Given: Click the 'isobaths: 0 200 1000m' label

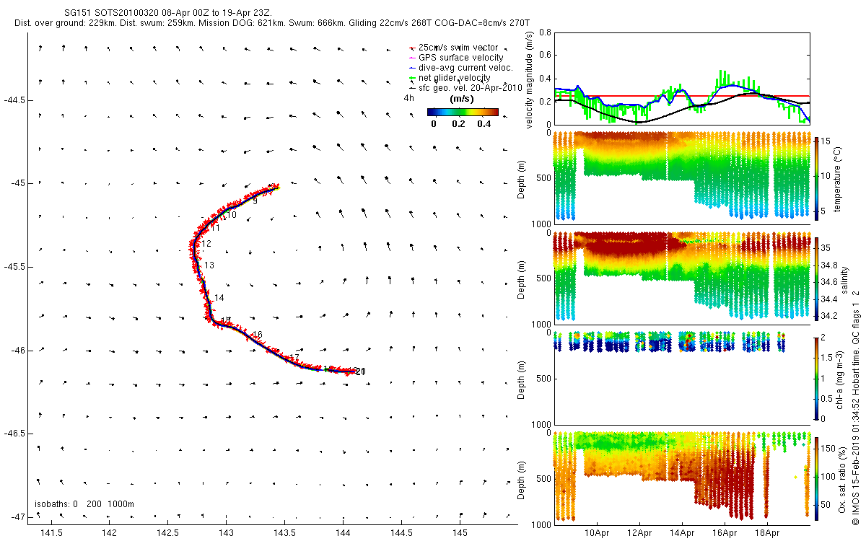Looking at the screenshot, I should 84,503.
